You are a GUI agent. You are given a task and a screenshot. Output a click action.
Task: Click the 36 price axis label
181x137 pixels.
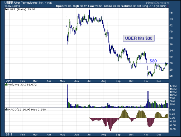coord(171,44)
